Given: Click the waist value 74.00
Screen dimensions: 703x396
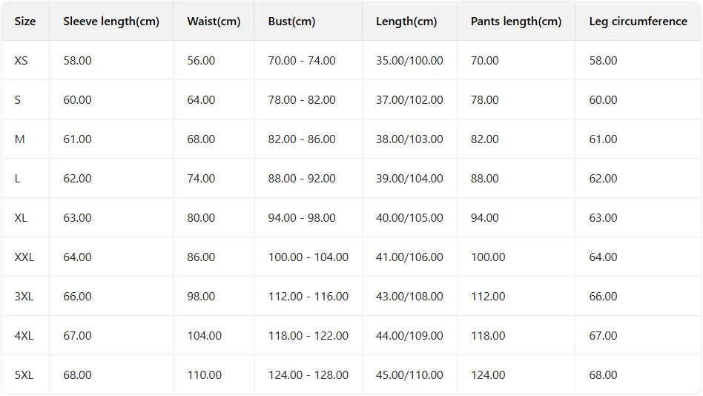Looking at the screenshot, I should click(201, 179).
